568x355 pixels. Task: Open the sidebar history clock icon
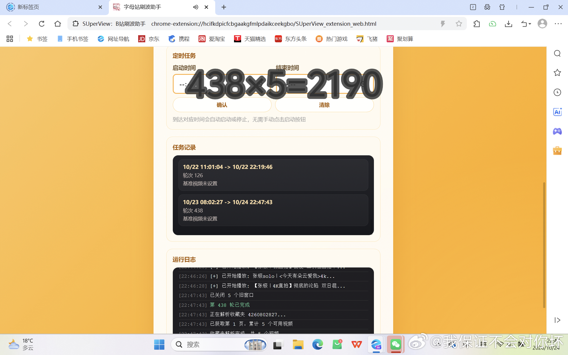coord(557,92)
